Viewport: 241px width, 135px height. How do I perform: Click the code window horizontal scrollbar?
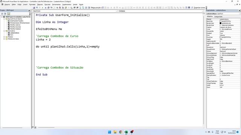(x=46, y=127)
